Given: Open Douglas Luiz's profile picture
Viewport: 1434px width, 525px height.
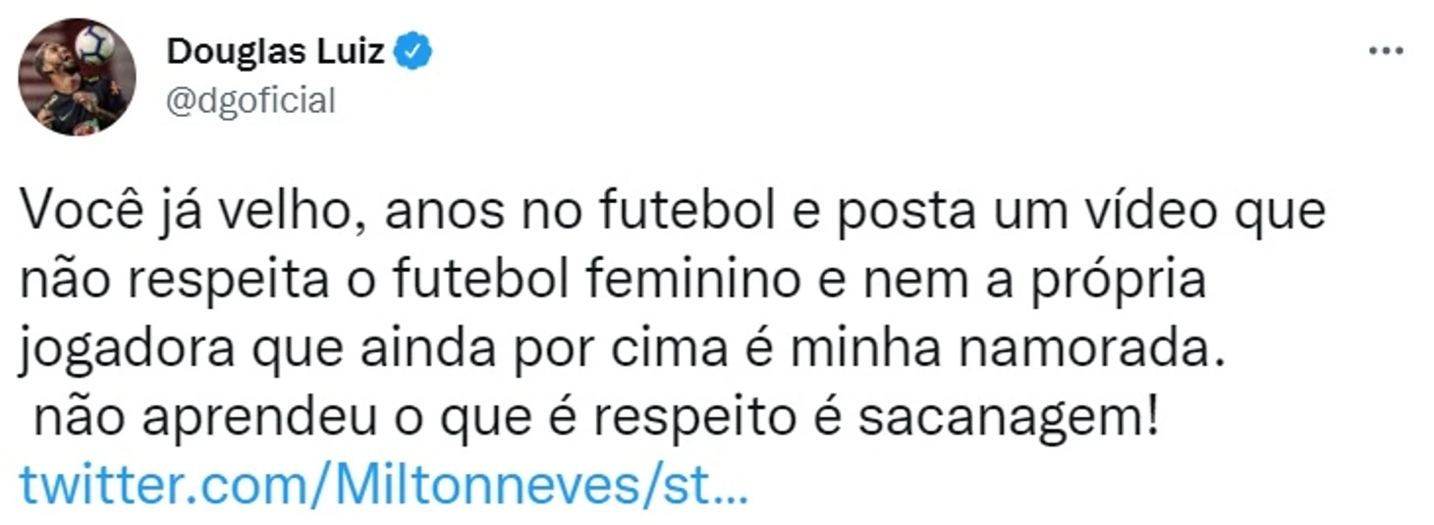Looking at the screenshot, I should tap(77, 77).
